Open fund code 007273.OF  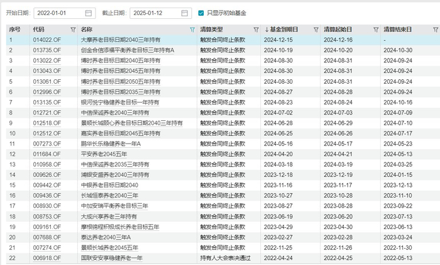coord(47,144)
